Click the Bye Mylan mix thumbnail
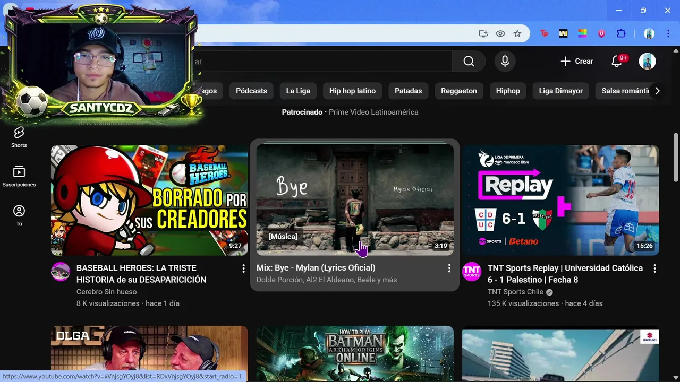680x382 pixels. (355, 201)
